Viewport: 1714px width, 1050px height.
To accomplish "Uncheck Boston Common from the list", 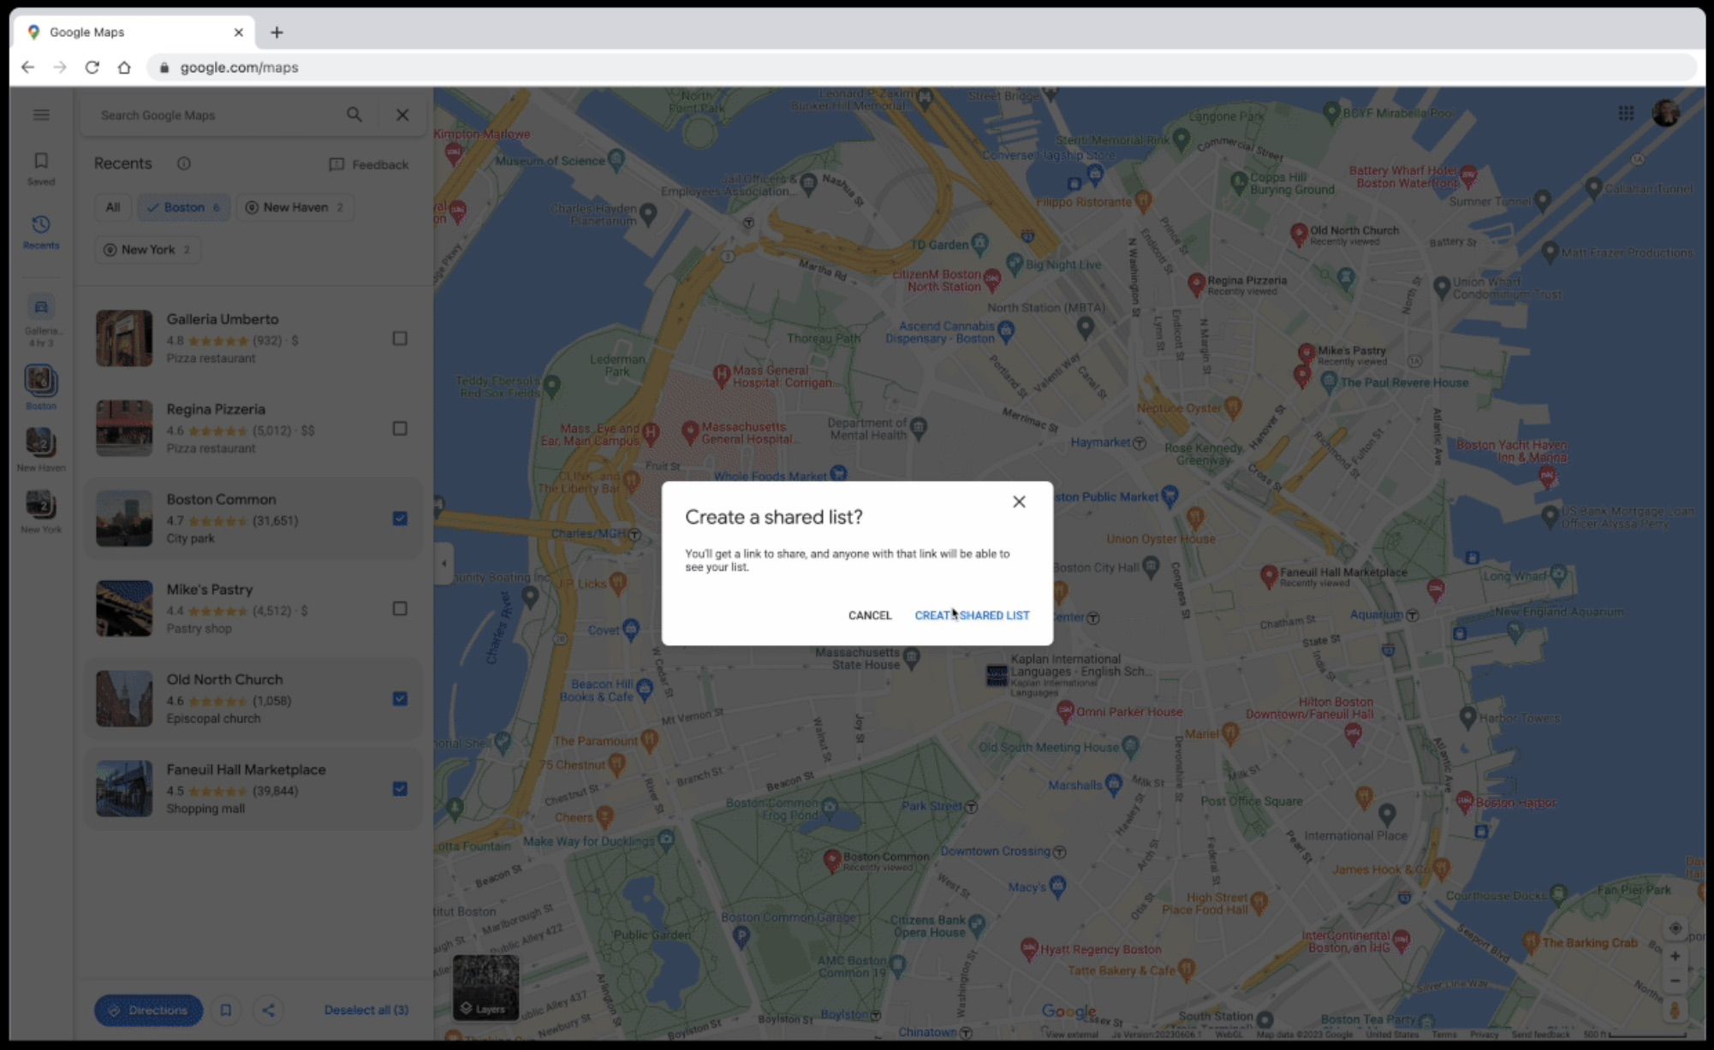I will coord(400,519).
